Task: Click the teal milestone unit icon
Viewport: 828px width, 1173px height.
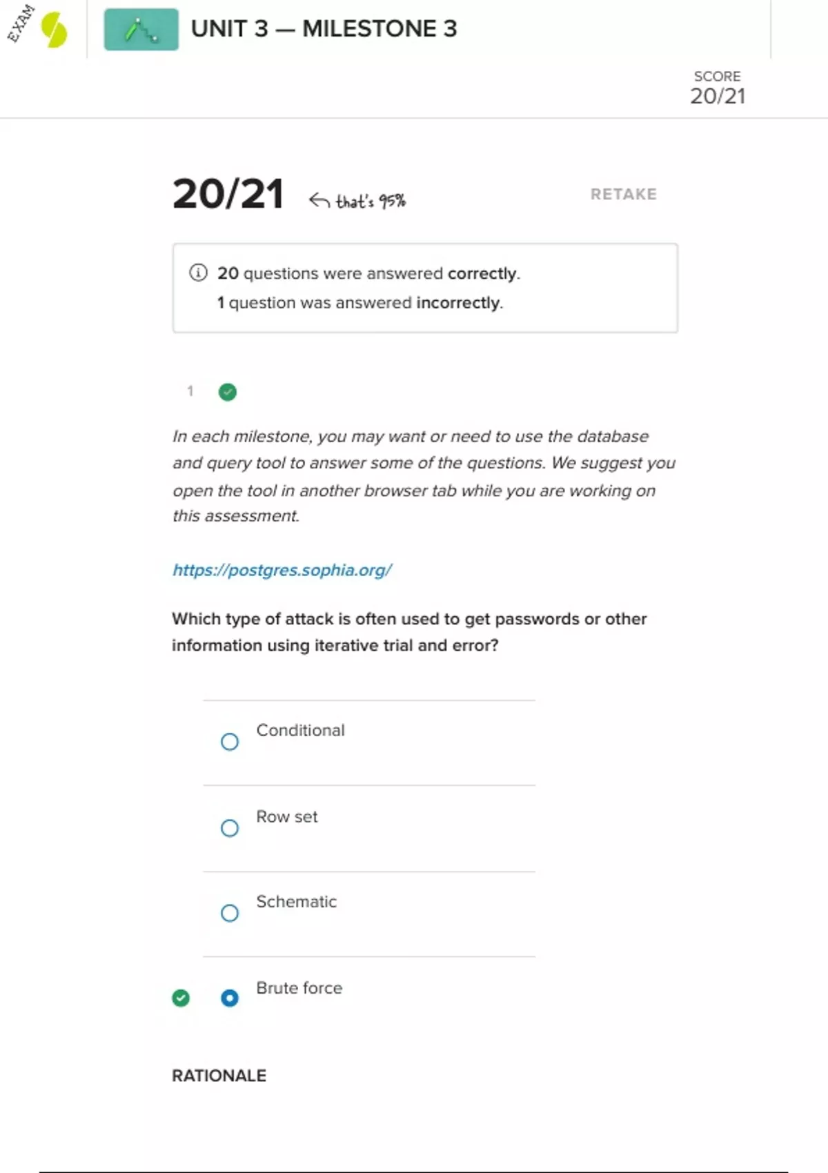Action: (141, 30)
